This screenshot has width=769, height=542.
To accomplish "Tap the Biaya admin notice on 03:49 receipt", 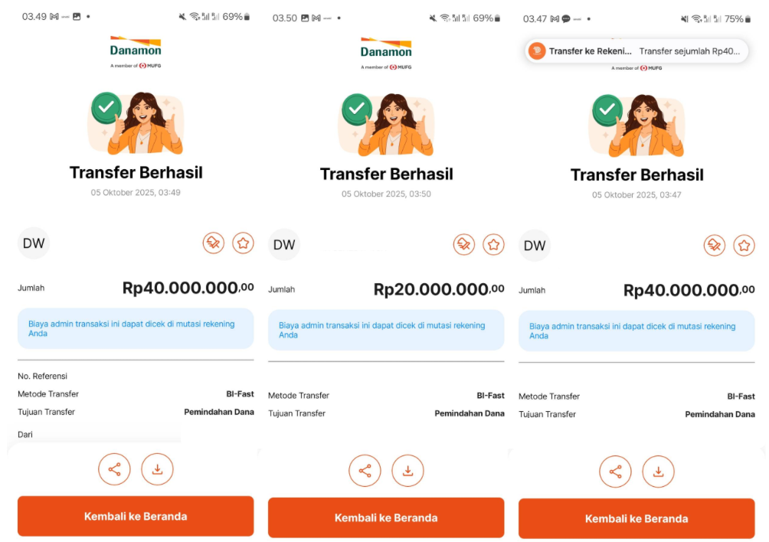I will [136, 328].
